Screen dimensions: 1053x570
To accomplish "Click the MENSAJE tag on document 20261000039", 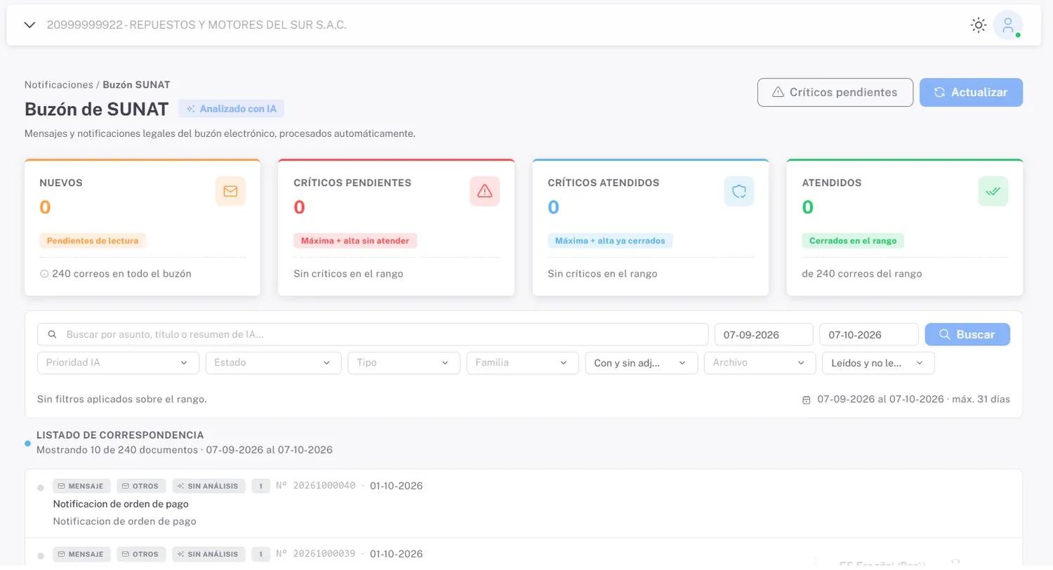I will pyautogui.click(x=81, y=554).
